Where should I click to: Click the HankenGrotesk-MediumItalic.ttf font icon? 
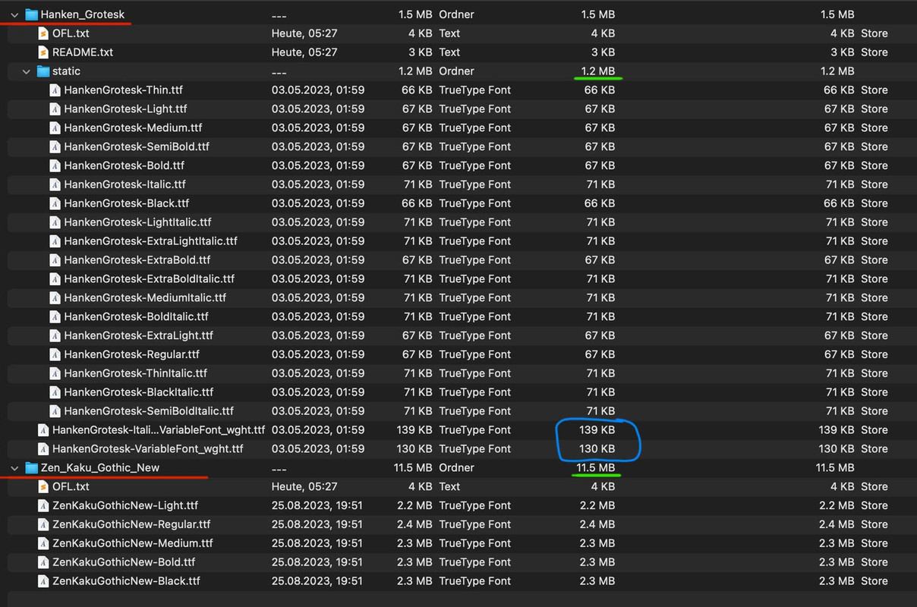click(55, 298)
